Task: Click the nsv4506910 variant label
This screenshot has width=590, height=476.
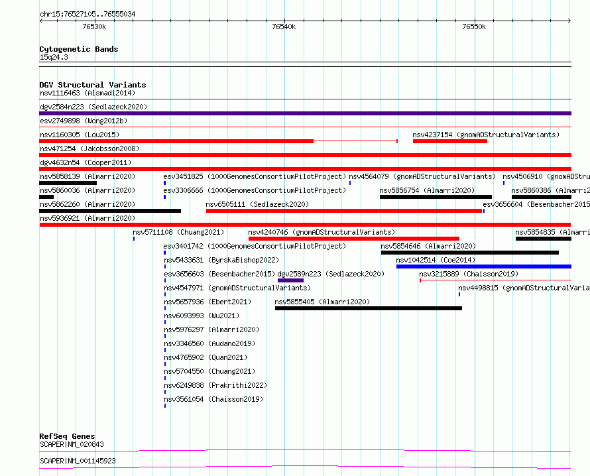Action: [546, 176]
